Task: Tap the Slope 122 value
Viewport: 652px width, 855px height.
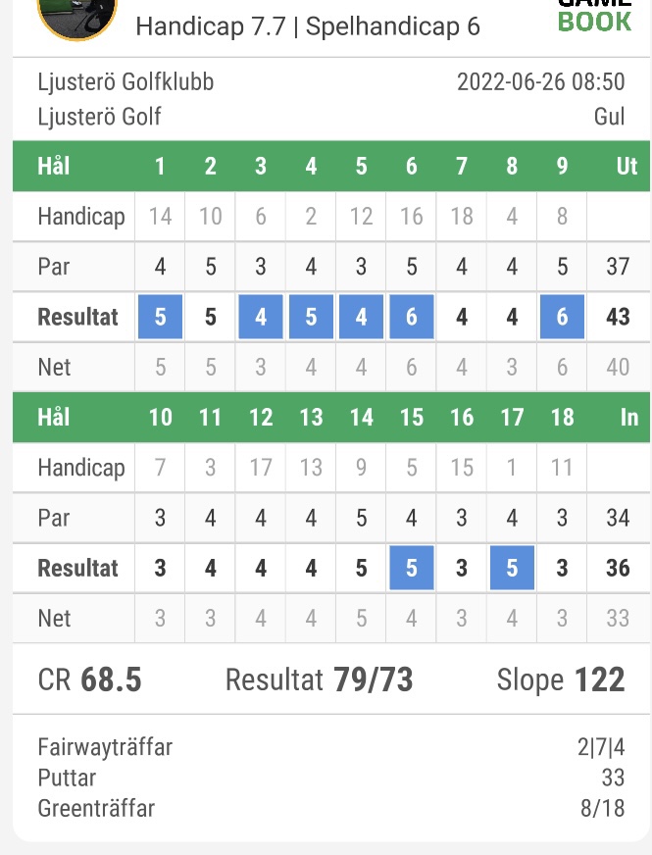Action: coord(561,679)
